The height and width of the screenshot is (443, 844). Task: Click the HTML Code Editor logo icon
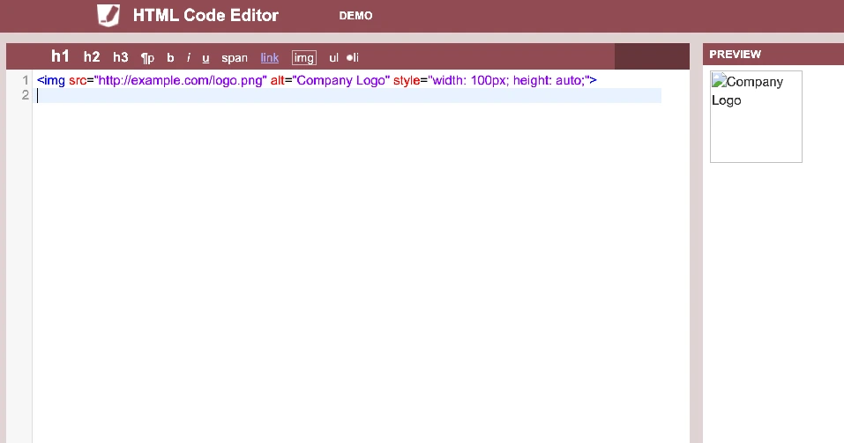coord(108,15)
